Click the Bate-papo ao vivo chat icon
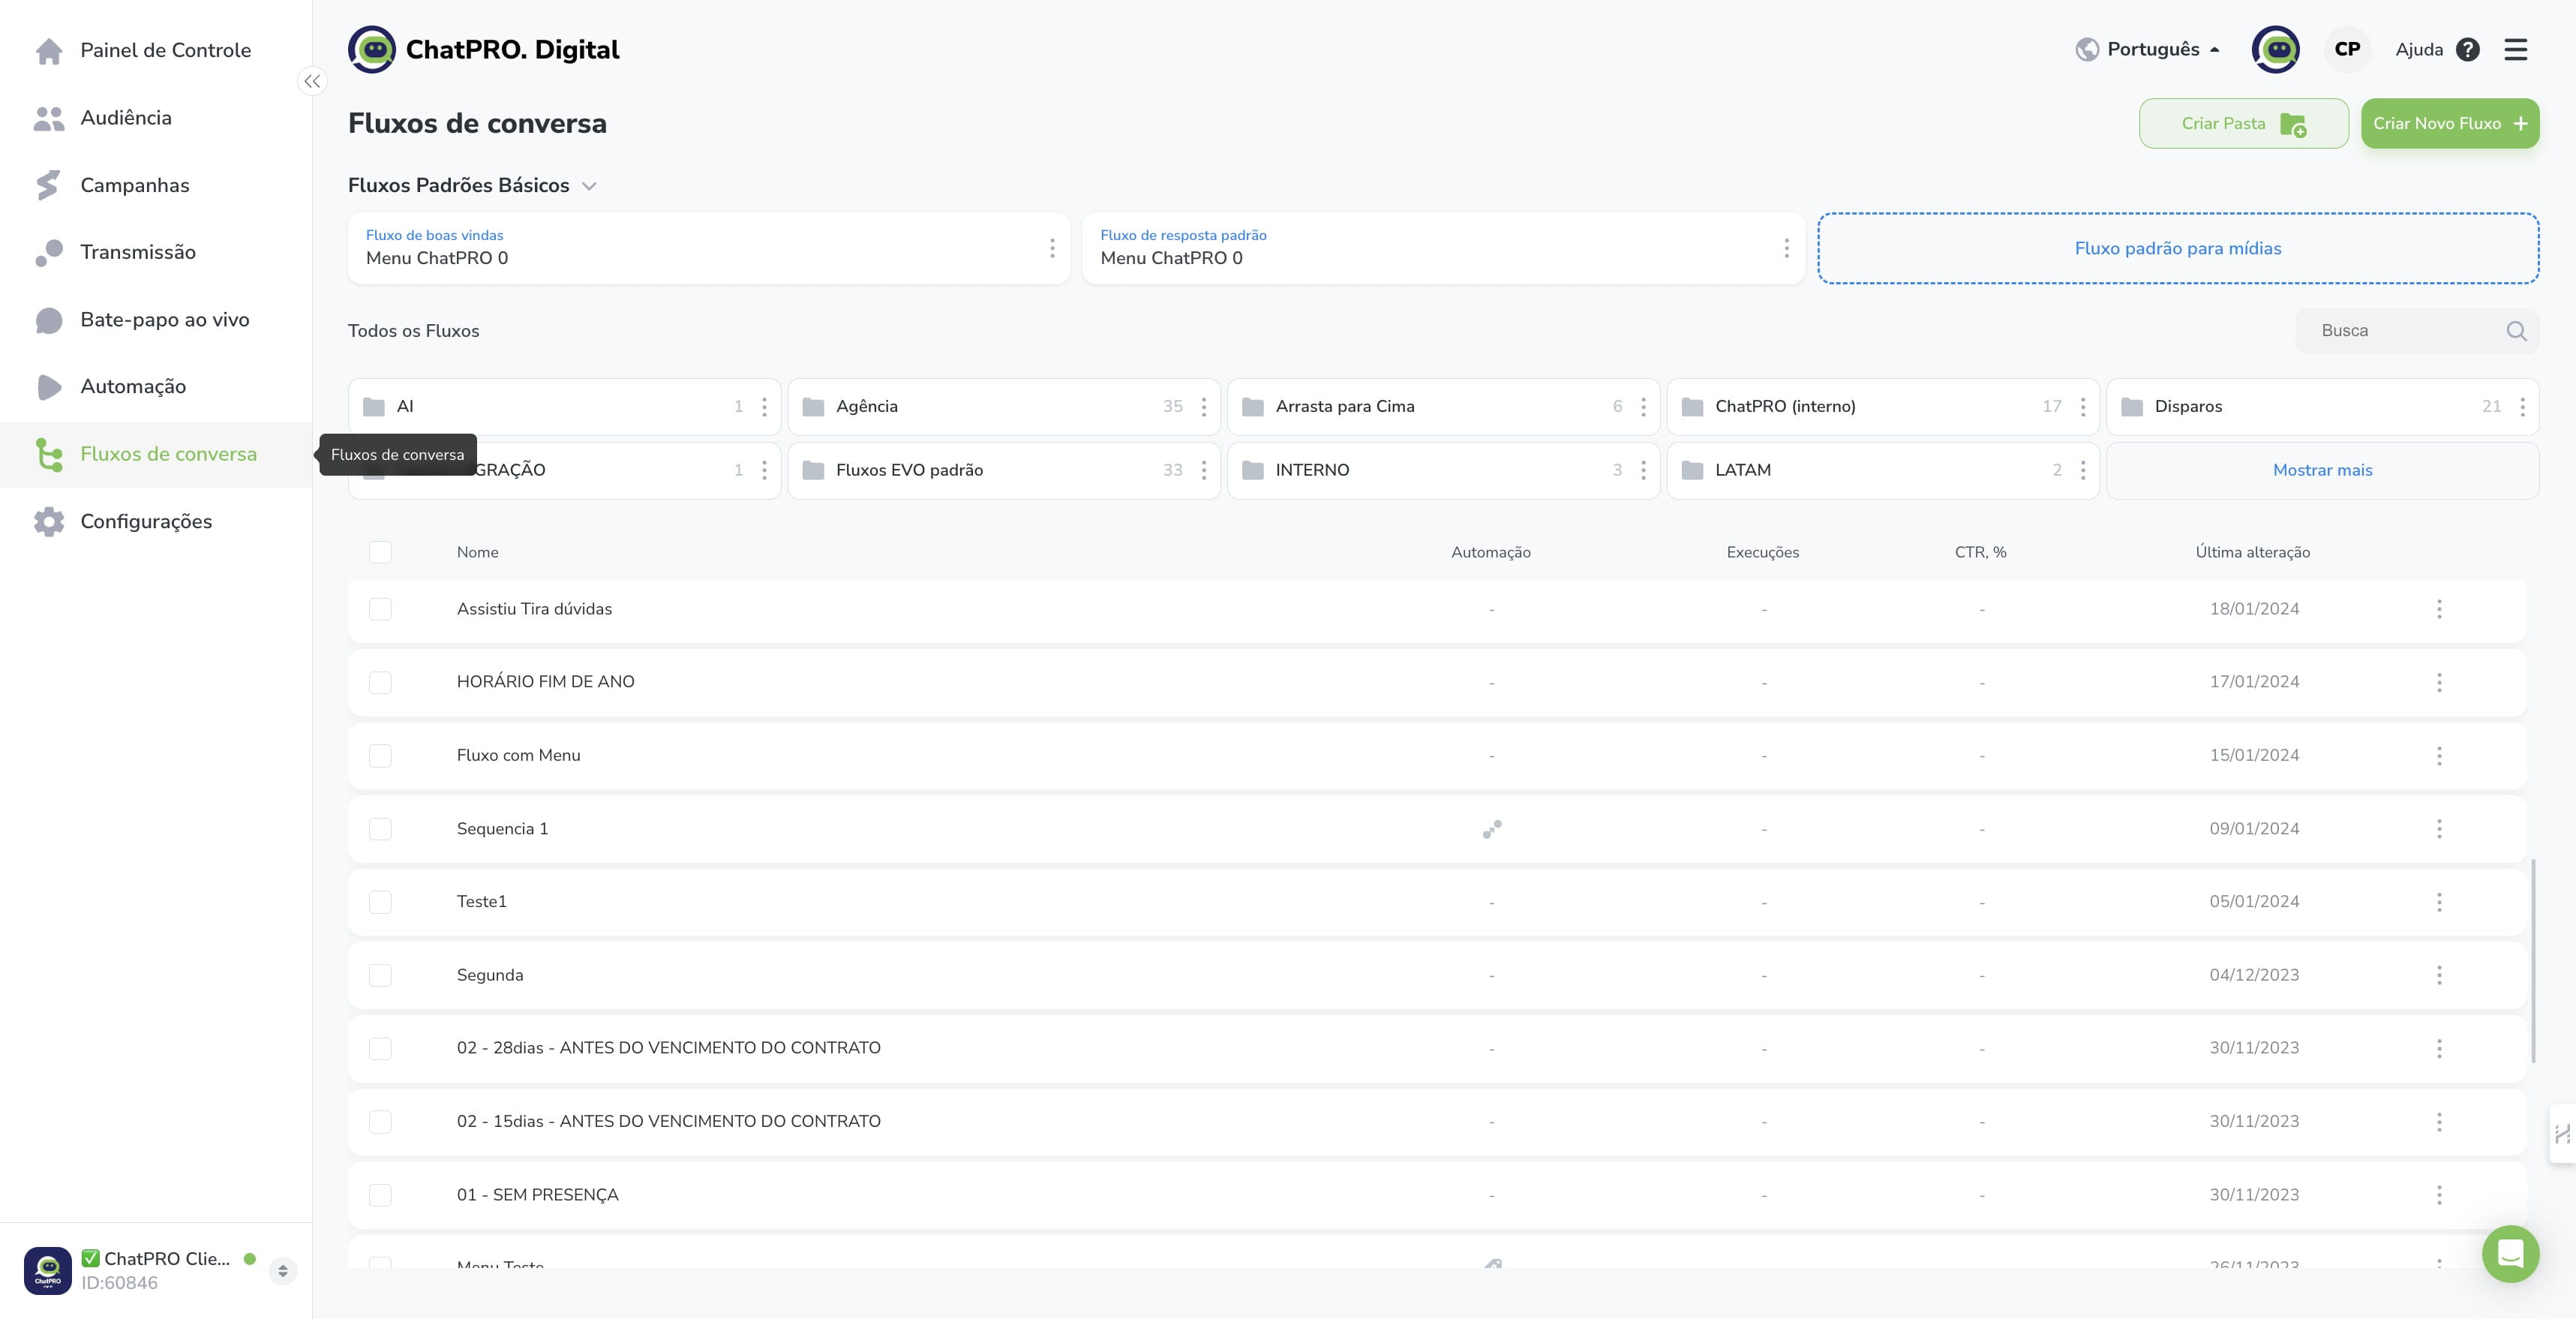The width and height of the screenshot is (2576, 1319). (48, 320)
